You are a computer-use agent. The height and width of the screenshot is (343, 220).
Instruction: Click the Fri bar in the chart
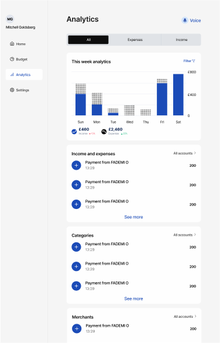tap(162, 97)
